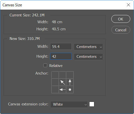Screen dimensions: 134x114
Task: Set anchor to middle-left grid cell
Action: [55, 82]
